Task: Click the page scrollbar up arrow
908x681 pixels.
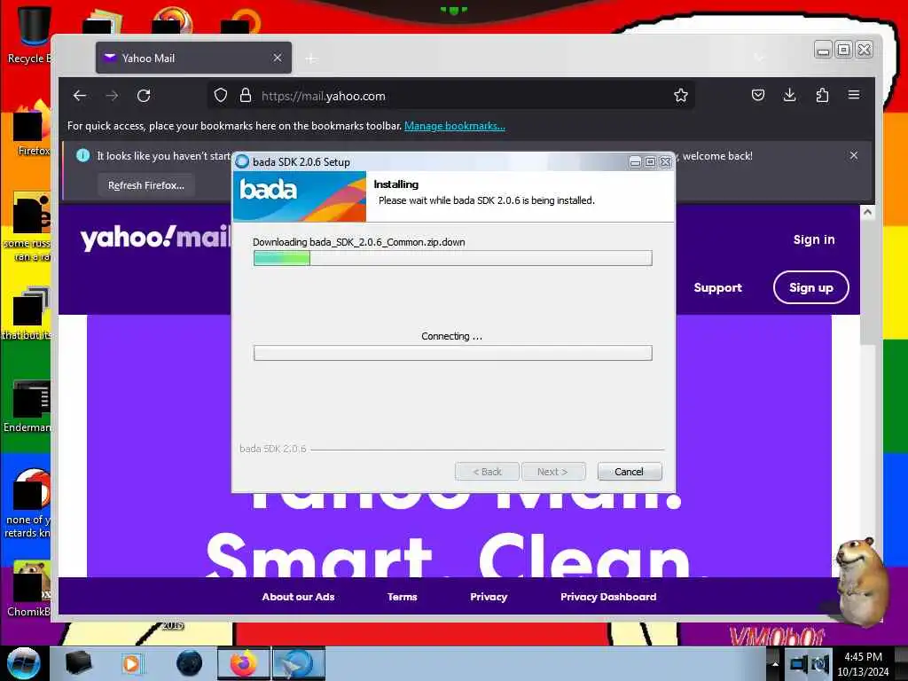Action: click(867, 212)
